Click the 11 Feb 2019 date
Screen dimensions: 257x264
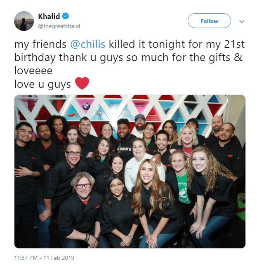[x=59, y=257]
